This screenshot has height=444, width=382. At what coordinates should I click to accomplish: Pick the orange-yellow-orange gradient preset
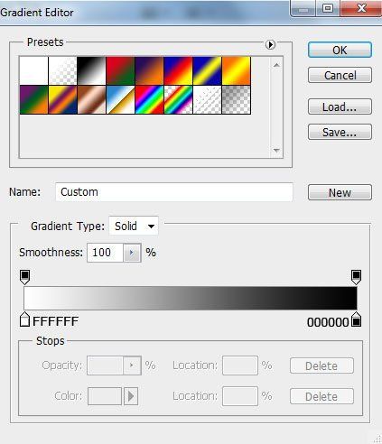pos(237,70)
